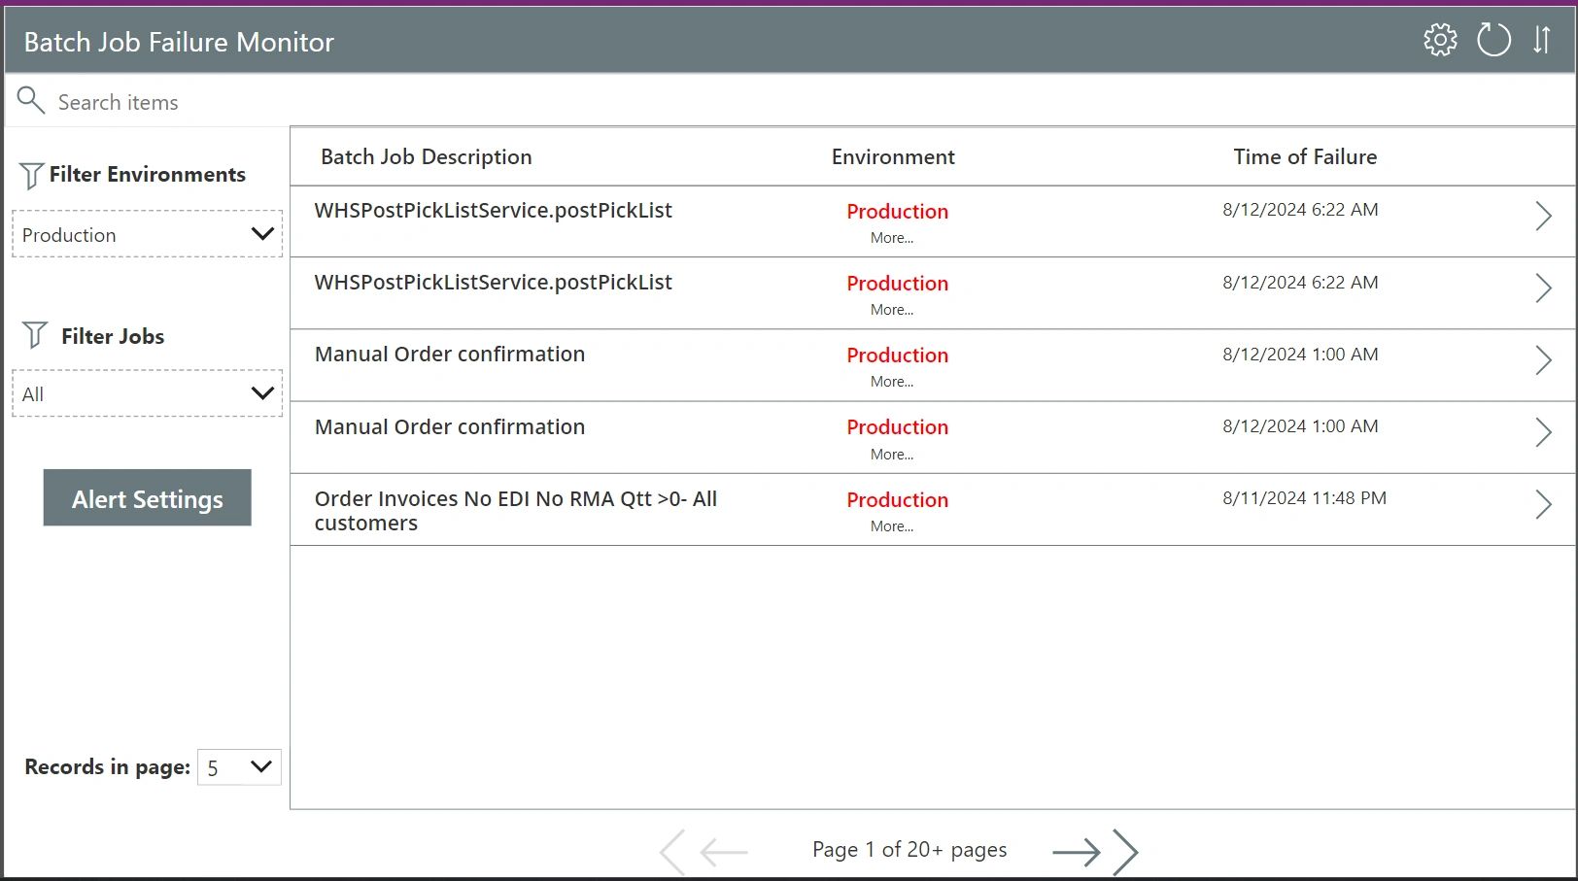
Task: Click the sort arrows icon in the header
Action: (1541, 40)
